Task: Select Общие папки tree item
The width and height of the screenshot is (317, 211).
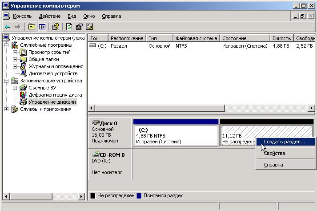Action: pos(44,59)
